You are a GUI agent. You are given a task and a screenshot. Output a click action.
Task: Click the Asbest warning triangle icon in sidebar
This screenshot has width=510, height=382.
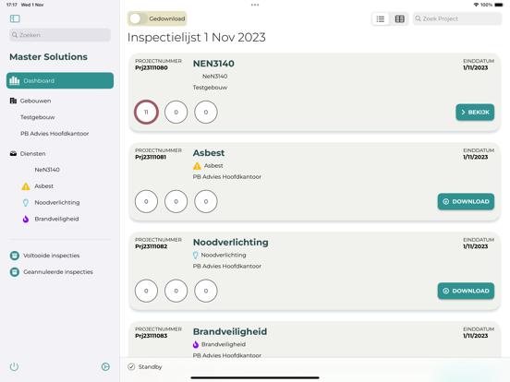26,186
